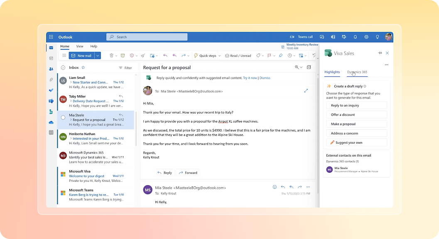Expand the Quick steps dropdown arrow
439x239 pixels.
219,56
